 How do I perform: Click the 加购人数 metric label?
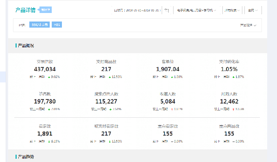pyautogui.click(x=229, y=94)
